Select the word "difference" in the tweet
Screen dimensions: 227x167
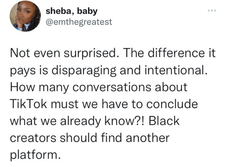pos(176,53)
